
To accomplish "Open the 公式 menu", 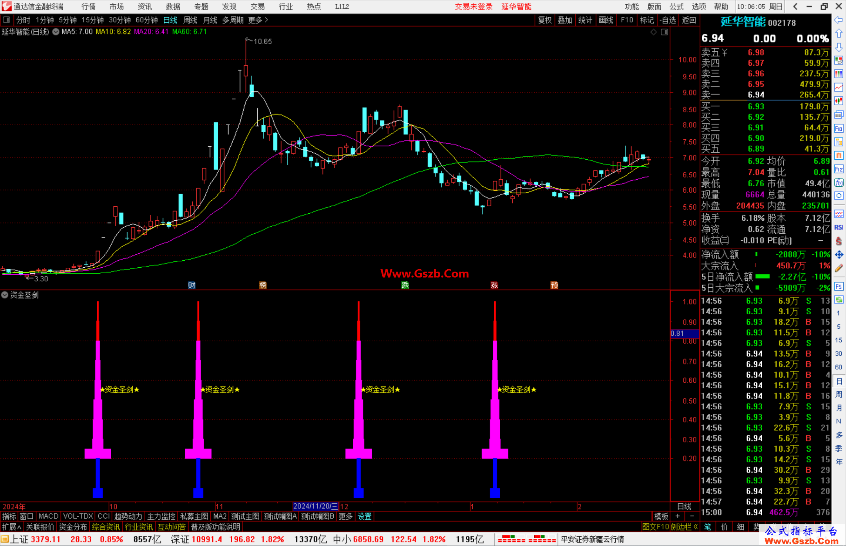I will click(676, 7).
